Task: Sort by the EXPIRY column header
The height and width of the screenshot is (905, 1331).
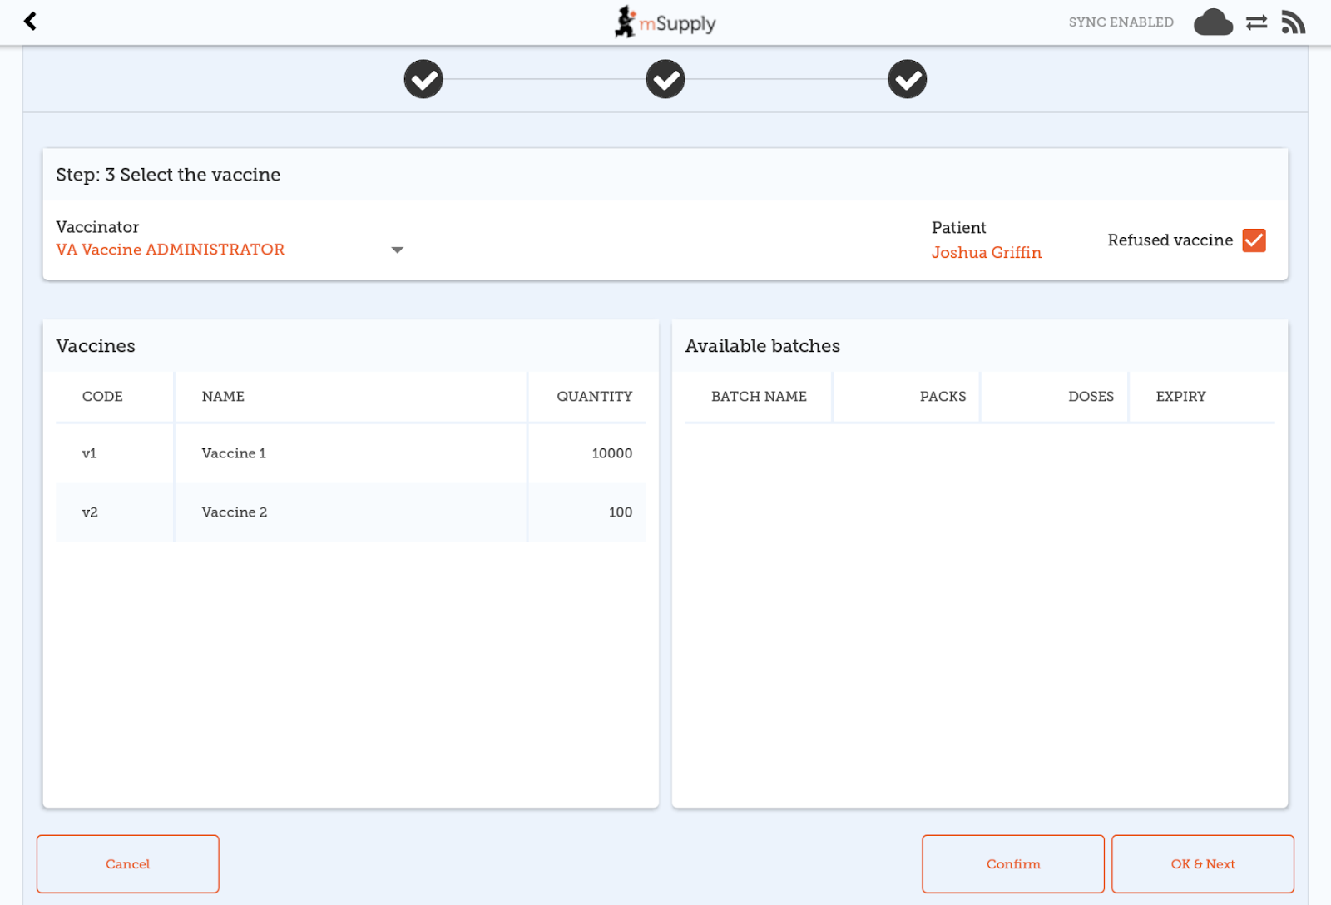Action: click(x=1180, y=397)
